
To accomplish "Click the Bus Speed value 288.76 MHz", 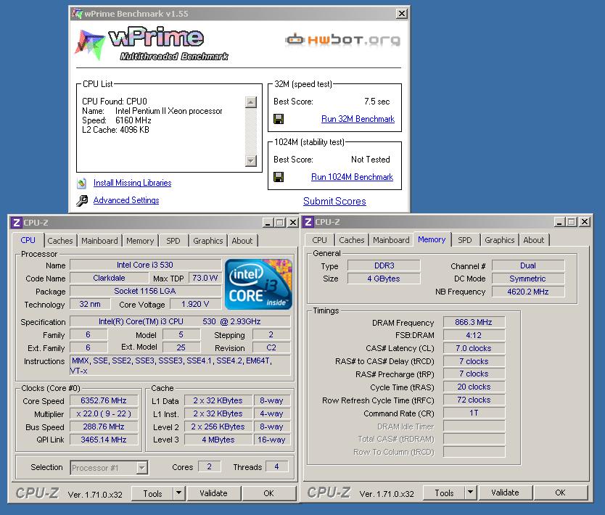I will (104, 427).
